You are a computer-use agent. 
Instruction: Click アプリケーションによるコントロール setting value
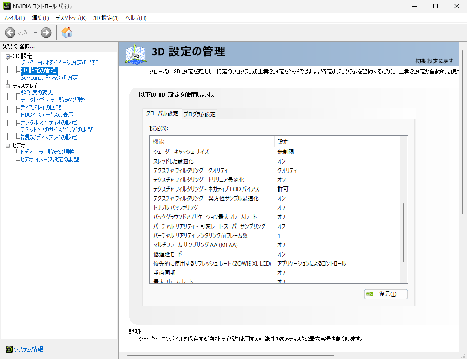[311, 264]
